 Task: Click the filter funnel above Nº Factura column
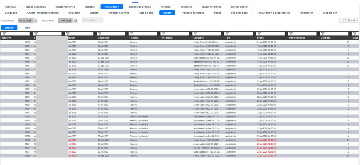[163, 34]
